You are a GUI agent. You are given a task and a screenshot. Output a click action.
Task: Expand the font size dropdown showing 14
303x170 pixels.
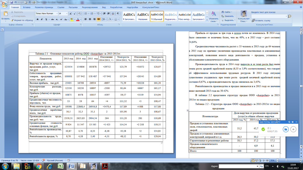coord(67,14)
